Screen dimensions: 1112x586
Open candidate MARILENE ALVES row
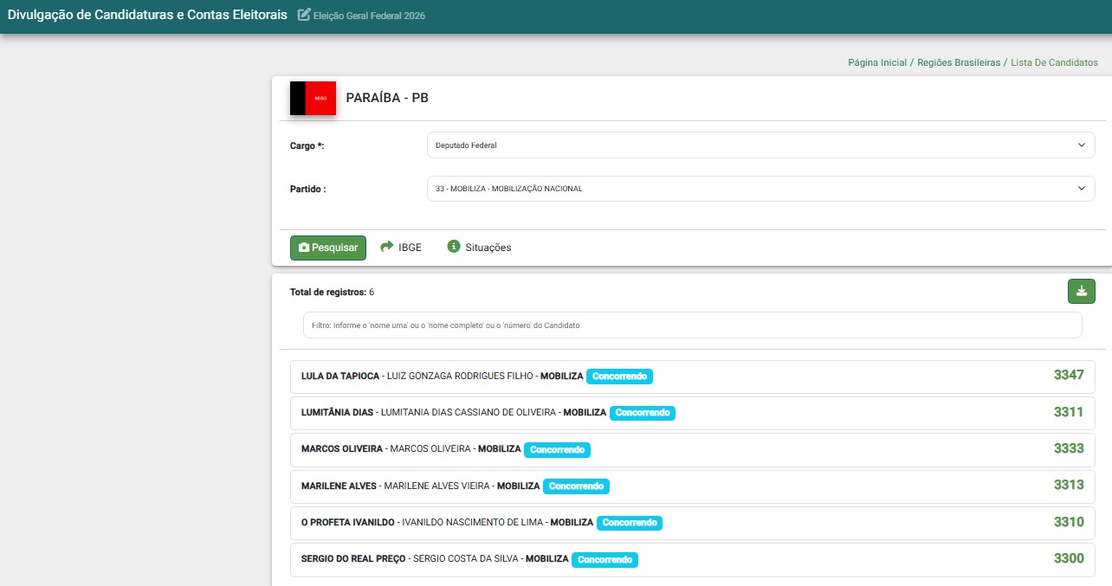click(692, 486)
